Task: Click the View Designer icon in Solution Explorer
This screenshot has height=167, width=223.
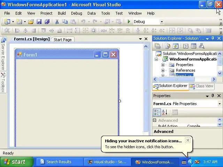Action: (x=193, y=46)
